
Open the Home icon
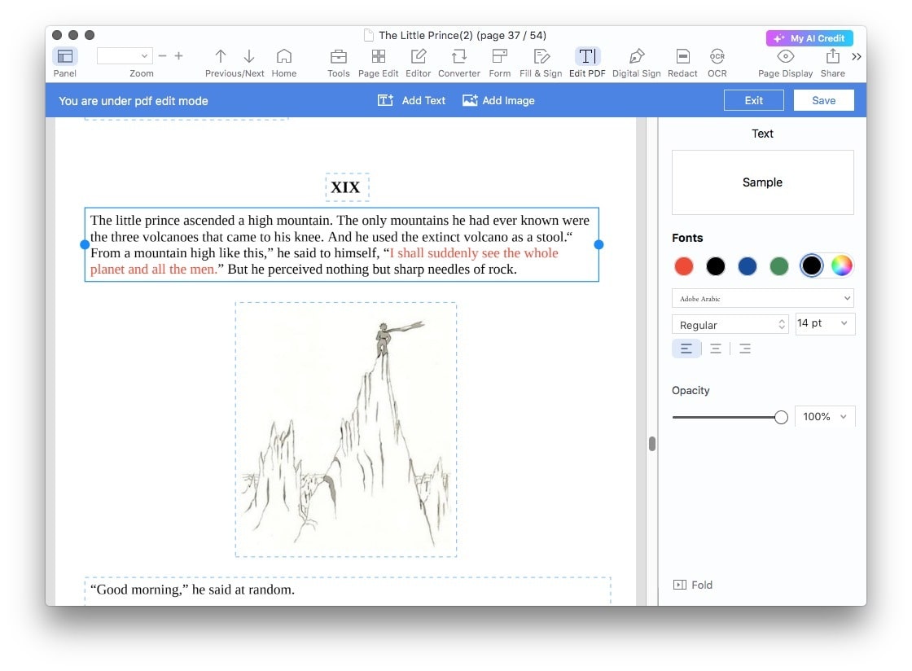(284, 56)
